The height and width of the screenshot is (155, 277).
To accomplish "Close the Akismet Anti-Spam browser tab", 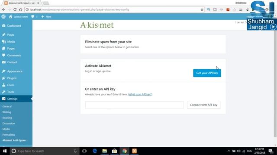I will (x=38, y=3).
